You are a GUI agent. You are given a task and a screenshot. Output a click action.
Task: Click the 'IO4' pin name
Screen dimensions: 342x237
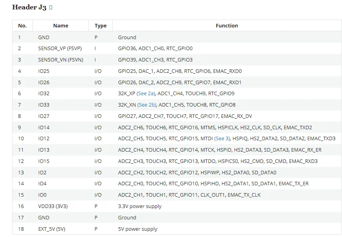click(x=42, y=183)
